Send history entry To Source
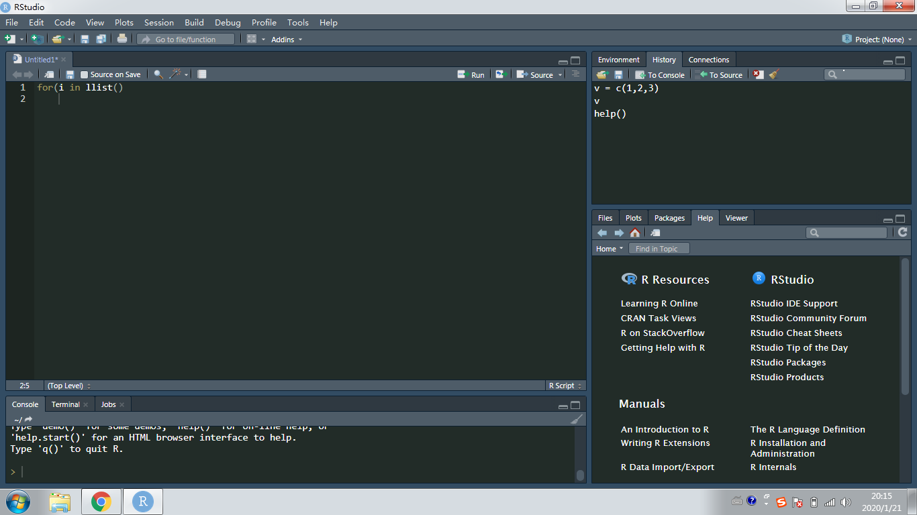The width and height of the screenshot is (917, 515). [720, 74]
